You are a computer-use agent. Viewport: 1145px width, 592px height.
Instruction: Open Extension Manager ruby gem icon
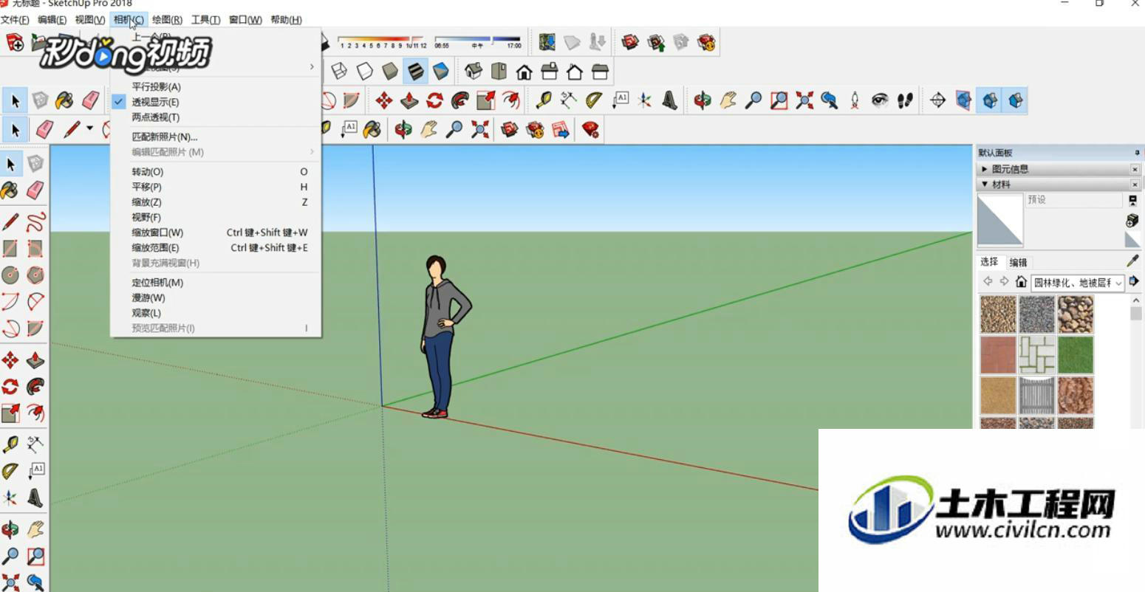(x=590, y=130)
